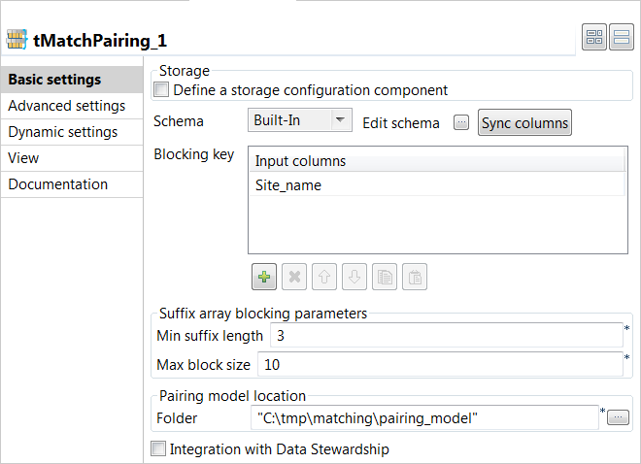Paste into the blocking key table
The width and height of the screenshot is (641, 464).
pos(415,277)
